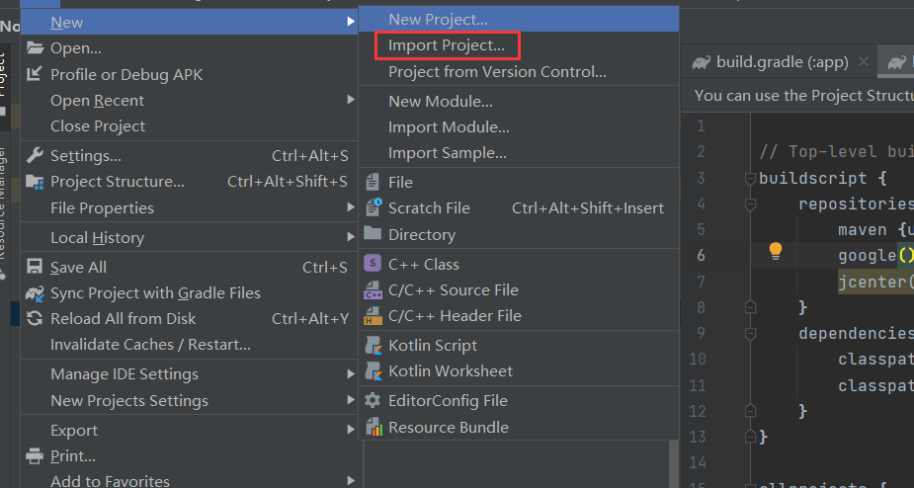
Task: Switch to the build.gradle (:app) tab
Action: (782, 62)
